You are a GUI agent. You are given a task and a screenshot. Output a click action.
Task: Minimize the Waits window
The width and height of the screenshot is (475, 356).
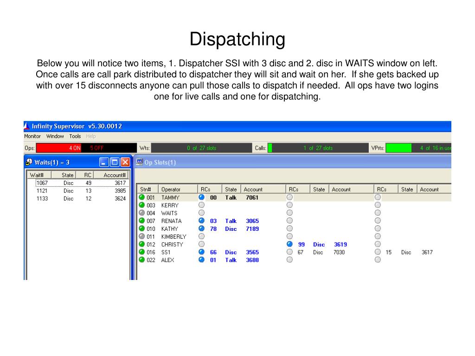click(104, 162)
